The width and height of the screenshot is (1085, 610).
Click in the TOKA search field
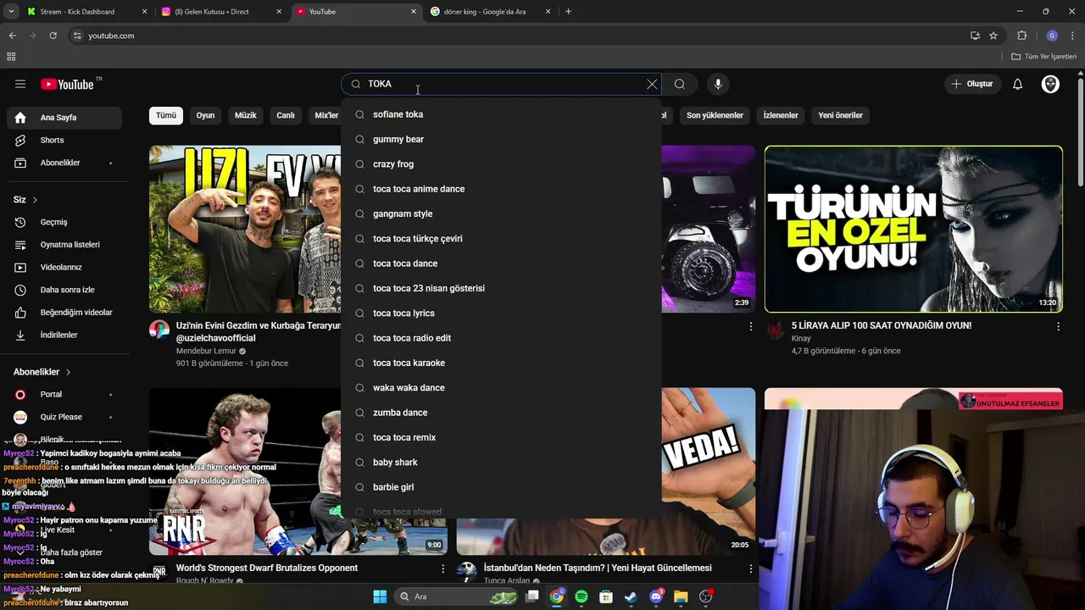503,84
